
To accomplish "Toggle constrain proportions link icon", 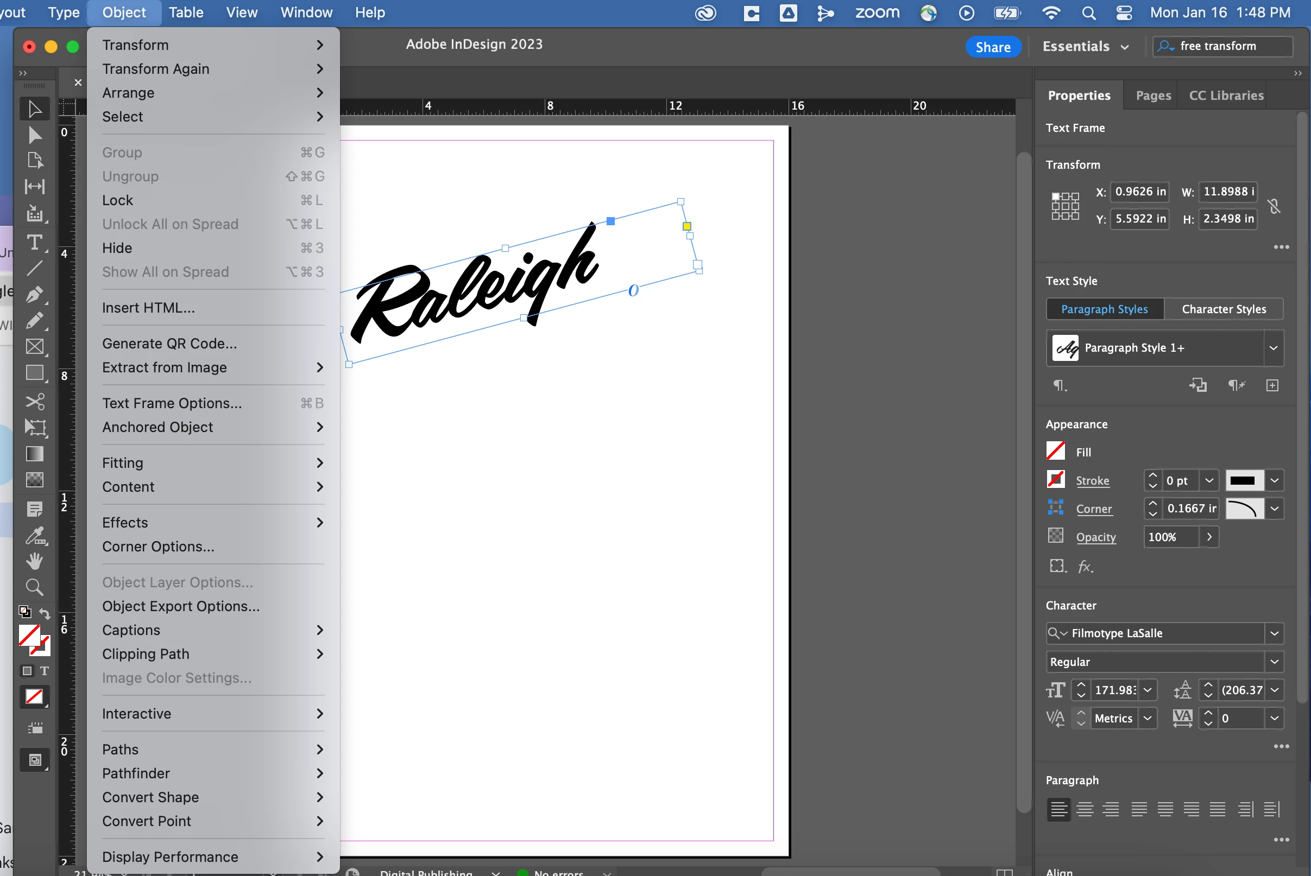I will pyautogui.click(x=1274, y=206).
